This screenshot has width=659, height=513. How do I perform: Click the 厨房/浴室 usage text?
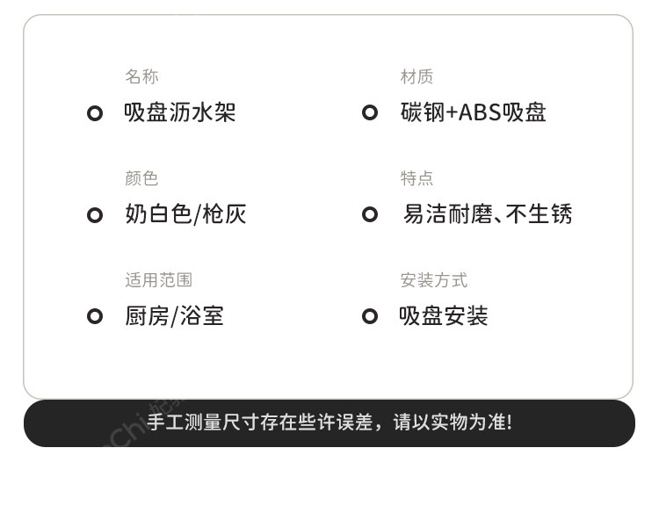(x=174, y=316)
